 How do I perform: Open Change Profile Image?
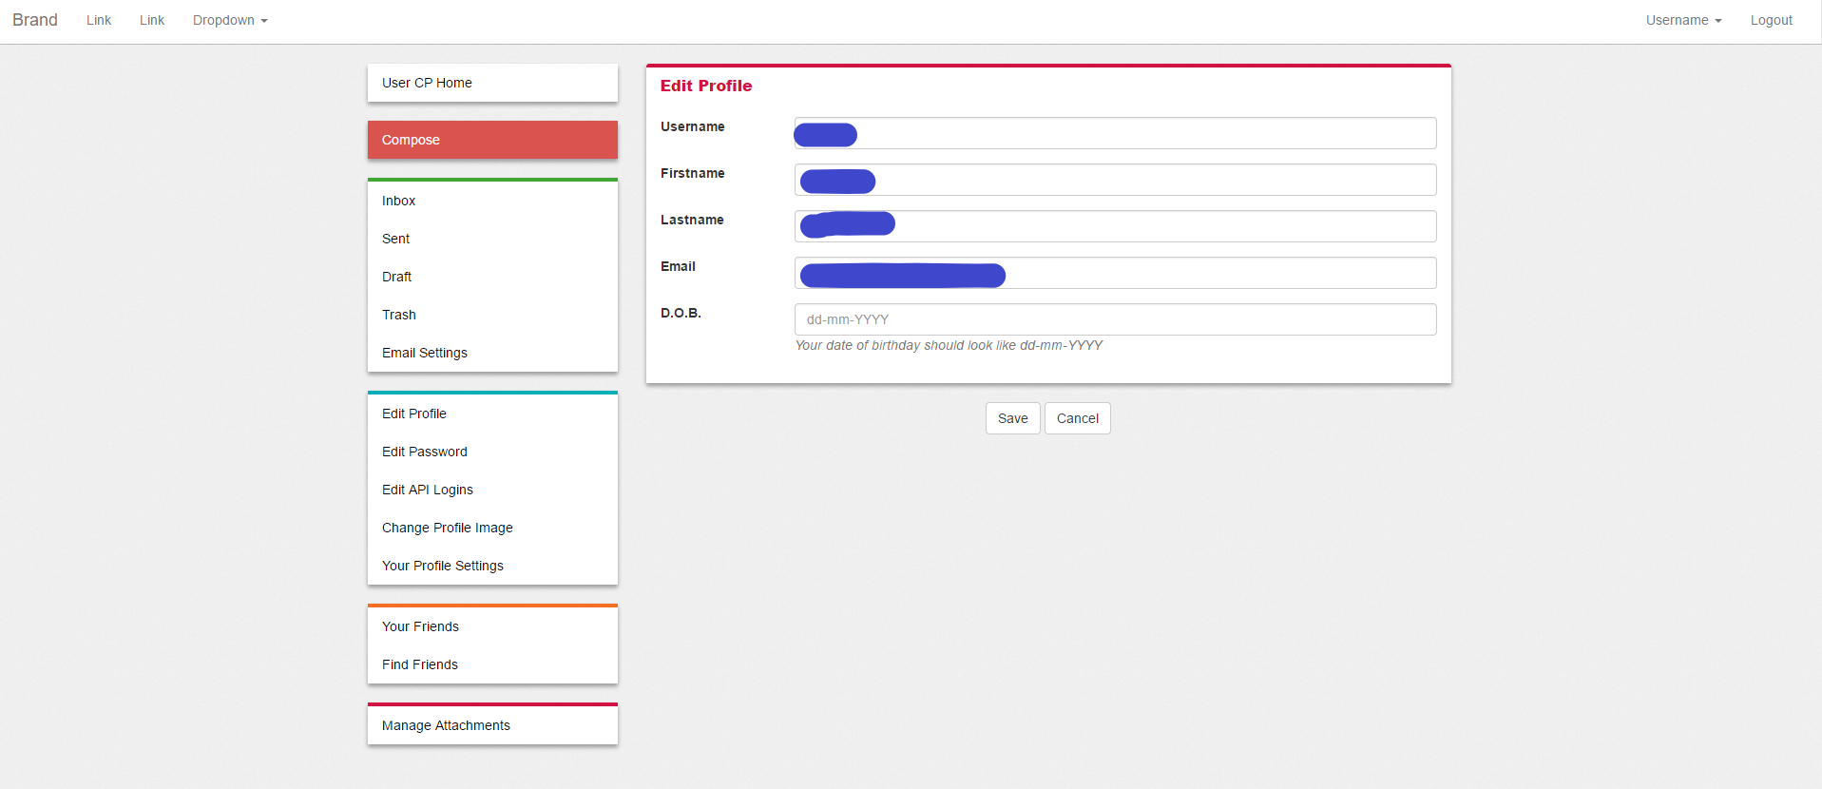(x=492, y=528)
